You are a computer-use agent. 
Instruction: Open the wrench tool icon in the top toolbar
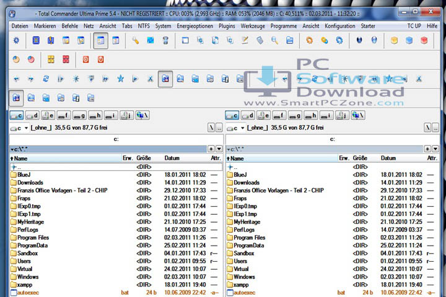click(135, 40)
